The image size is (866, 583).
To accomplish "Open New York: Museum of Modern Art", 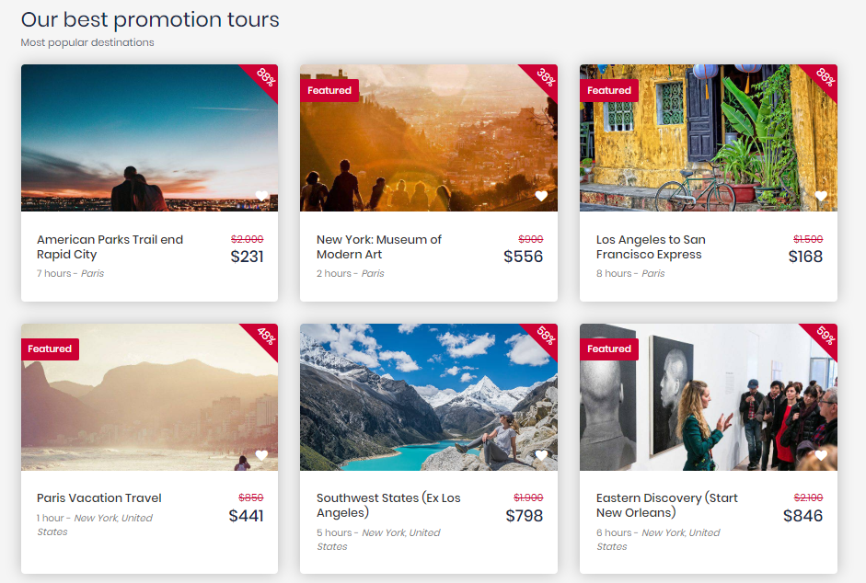I will 379,246.
